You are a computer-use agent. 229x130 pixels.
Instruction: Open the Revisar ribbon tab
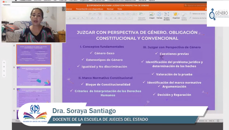110,9
